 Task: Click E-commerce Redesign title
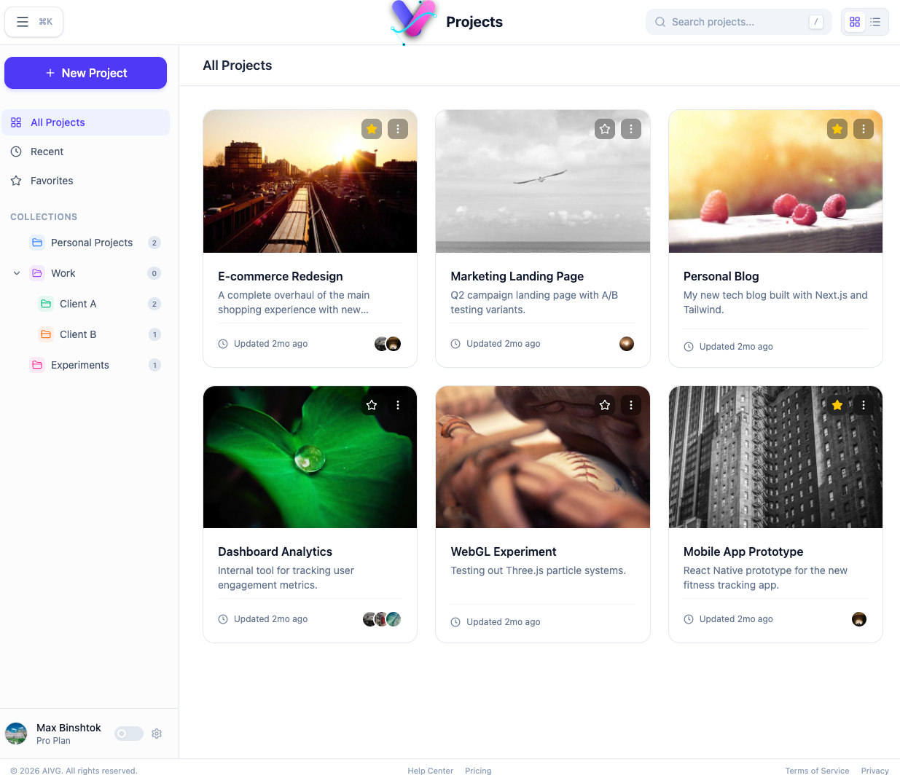pyautogui.click(x=281, y=276)
